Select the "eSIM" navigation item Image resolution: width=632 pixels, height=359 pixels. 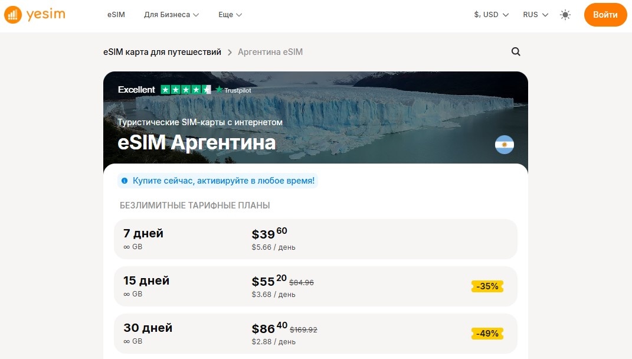click(x=116, y=14)
